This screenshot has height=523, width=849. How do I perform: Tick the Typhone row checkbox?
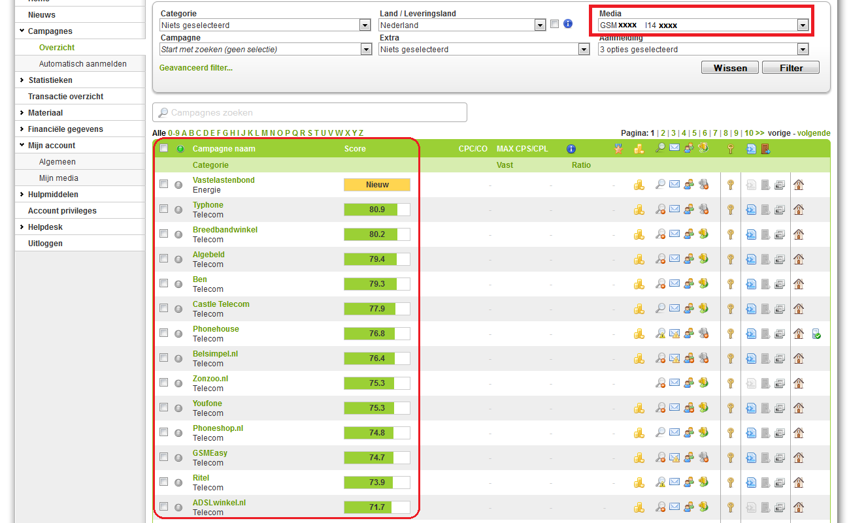coord(163,209)
